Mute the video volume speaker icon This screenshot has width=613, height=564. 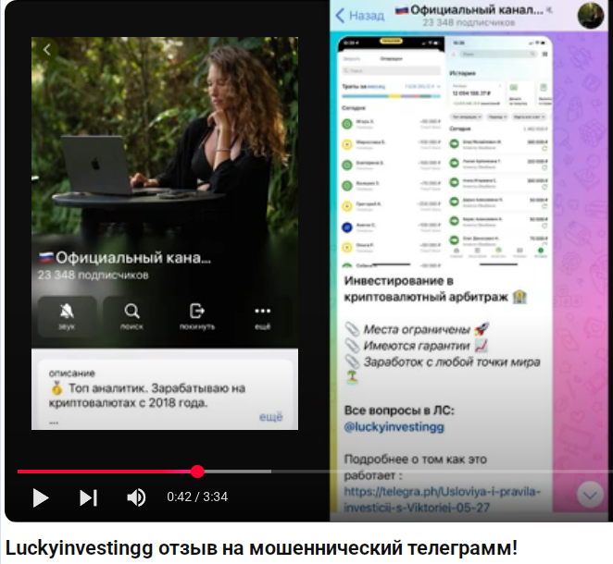[x=136, y=497]
